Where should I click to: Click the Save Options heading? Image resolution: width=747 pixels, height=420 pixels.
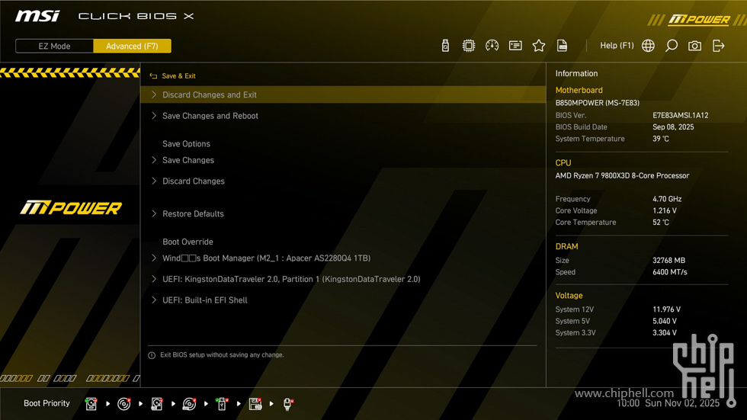186,144
